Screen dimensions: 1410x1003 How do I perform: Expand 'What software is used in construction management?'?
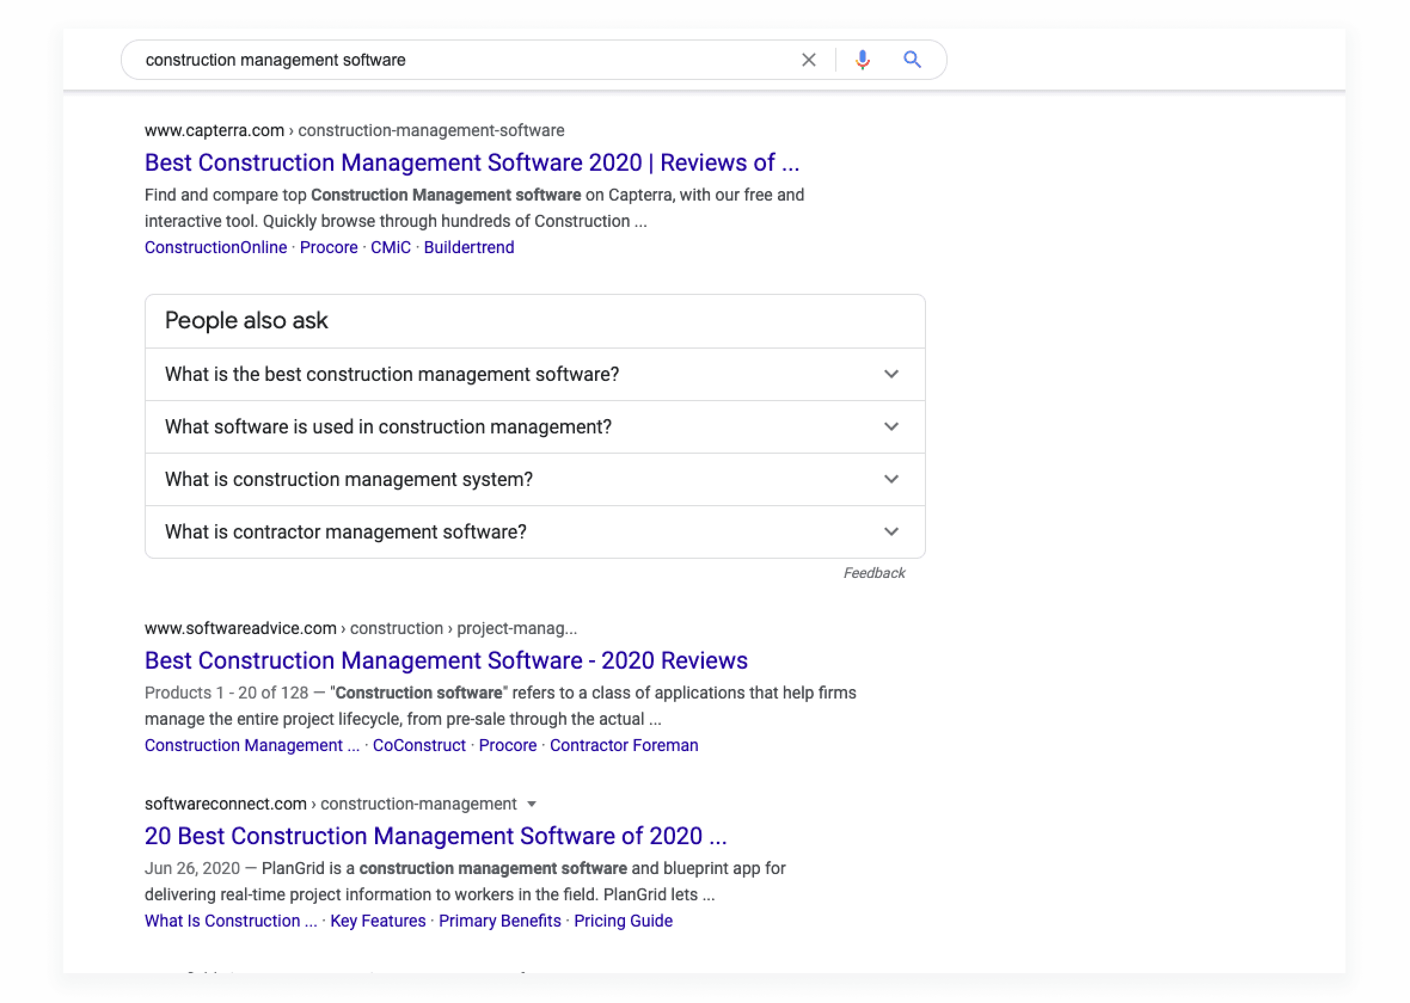[x=535, y=427]
